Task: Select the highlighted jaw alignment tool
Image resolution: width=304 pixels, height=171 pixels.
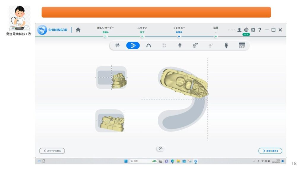Action: click(x=133, y=45)
